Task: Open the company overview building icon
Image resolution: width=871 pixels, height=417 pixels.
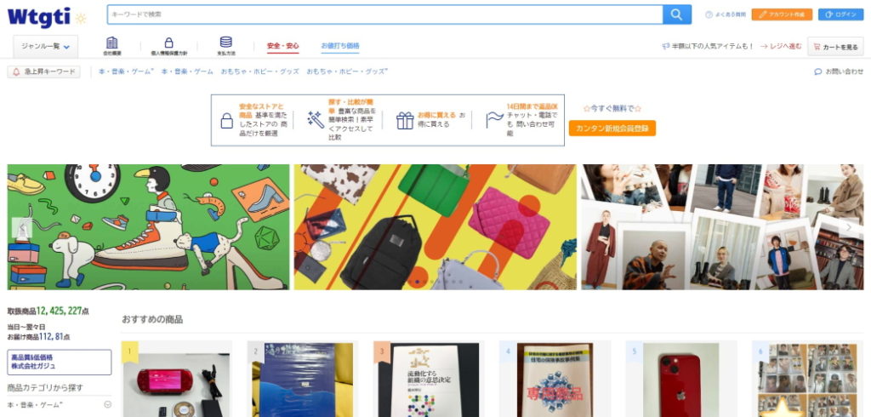Action: pyautogui.click(x=111, y=43)
